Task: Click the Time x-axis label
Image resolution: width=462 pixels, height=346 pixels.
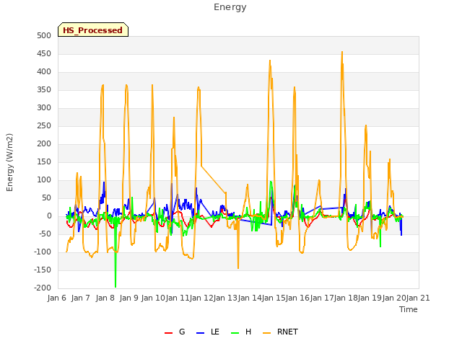Action: pos(409,309)
